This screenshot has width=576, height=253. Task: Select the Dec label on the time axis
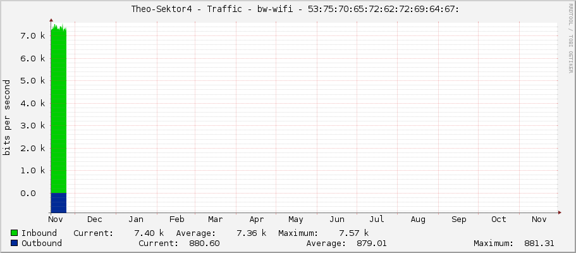(95, 219)
